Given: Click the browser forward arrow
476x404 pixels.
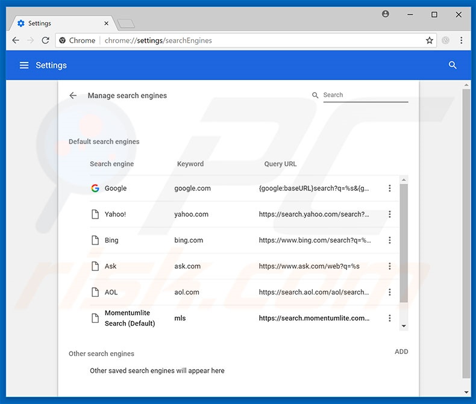Looking at the screenshot, I should pos(30,40).
